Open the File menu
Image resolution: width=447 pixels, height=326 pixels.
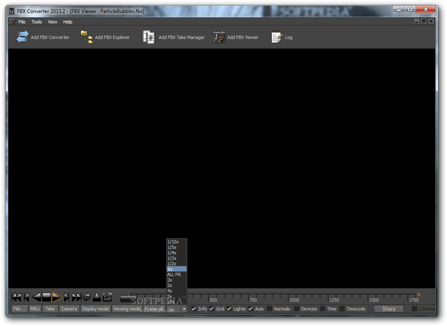tap(22, 22)
